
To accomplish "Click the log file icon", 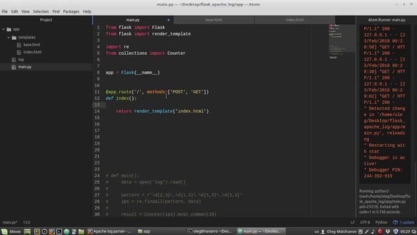I will [14, 59].
